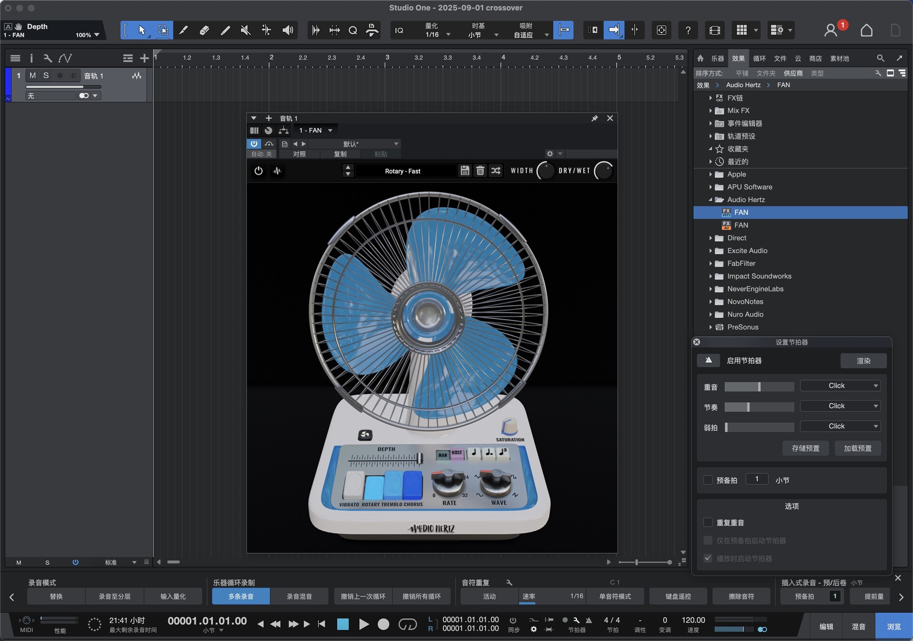Open 重音 Click sound dropdown
The height and width of the screenshot is (641, 913).
pyautogui.click(x=840, y=385)
